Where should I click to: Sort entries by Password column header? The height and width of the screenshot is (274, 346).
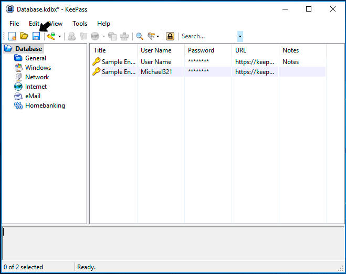pyautogui.click(x=208, y=50)
